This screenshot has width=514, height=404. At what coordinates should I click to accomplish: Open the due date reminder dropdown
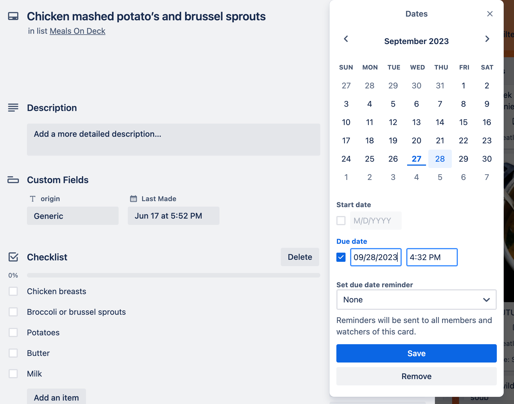[x=417, y=300]
